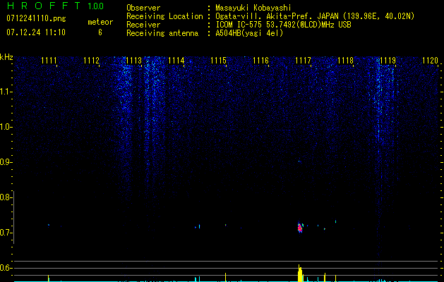Click the 1.1 kHz frequency label
Image resolution: width=444 pixels, height=282 pixels.
(x=6, y=92)
